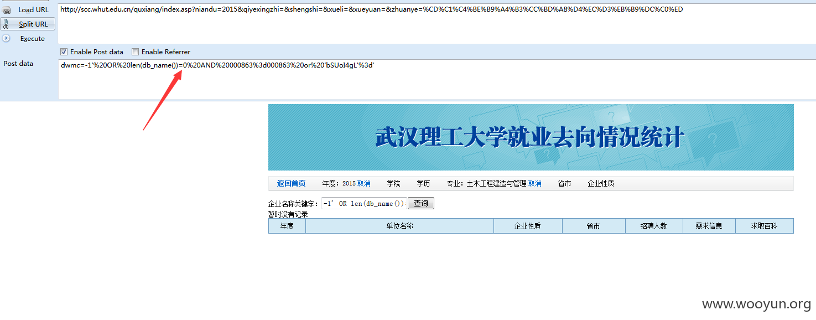This screenshot has width=816, height=320.
Task: Click the Load URL icon
Action: pos(7,10)
